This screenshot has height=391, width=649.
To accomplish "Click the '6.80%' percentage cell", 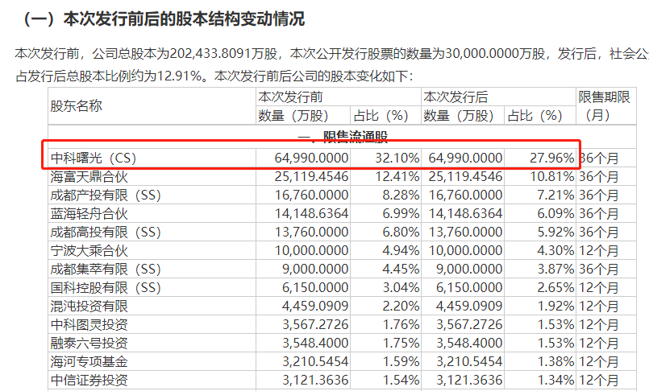I will pyautogui.click(x=401, y=232).
